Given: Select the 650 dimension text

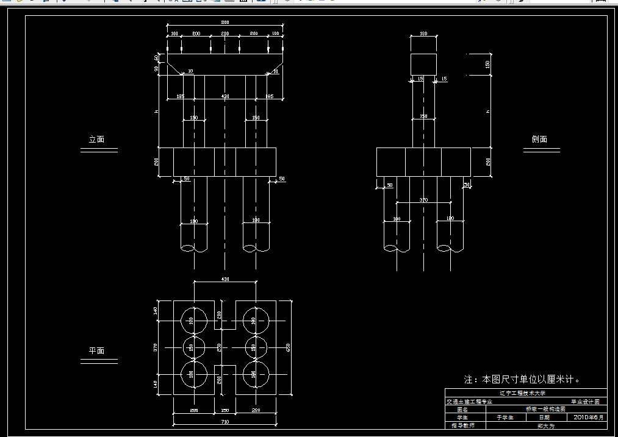Looking at the screenshot, I should [288, 347].
